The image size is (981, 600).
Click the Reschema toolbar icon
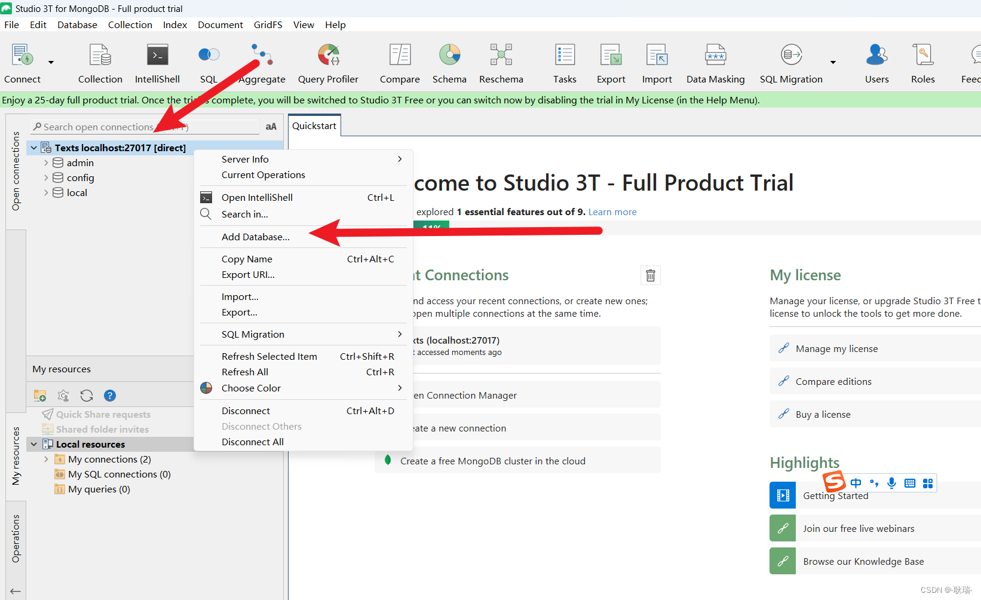501,55
